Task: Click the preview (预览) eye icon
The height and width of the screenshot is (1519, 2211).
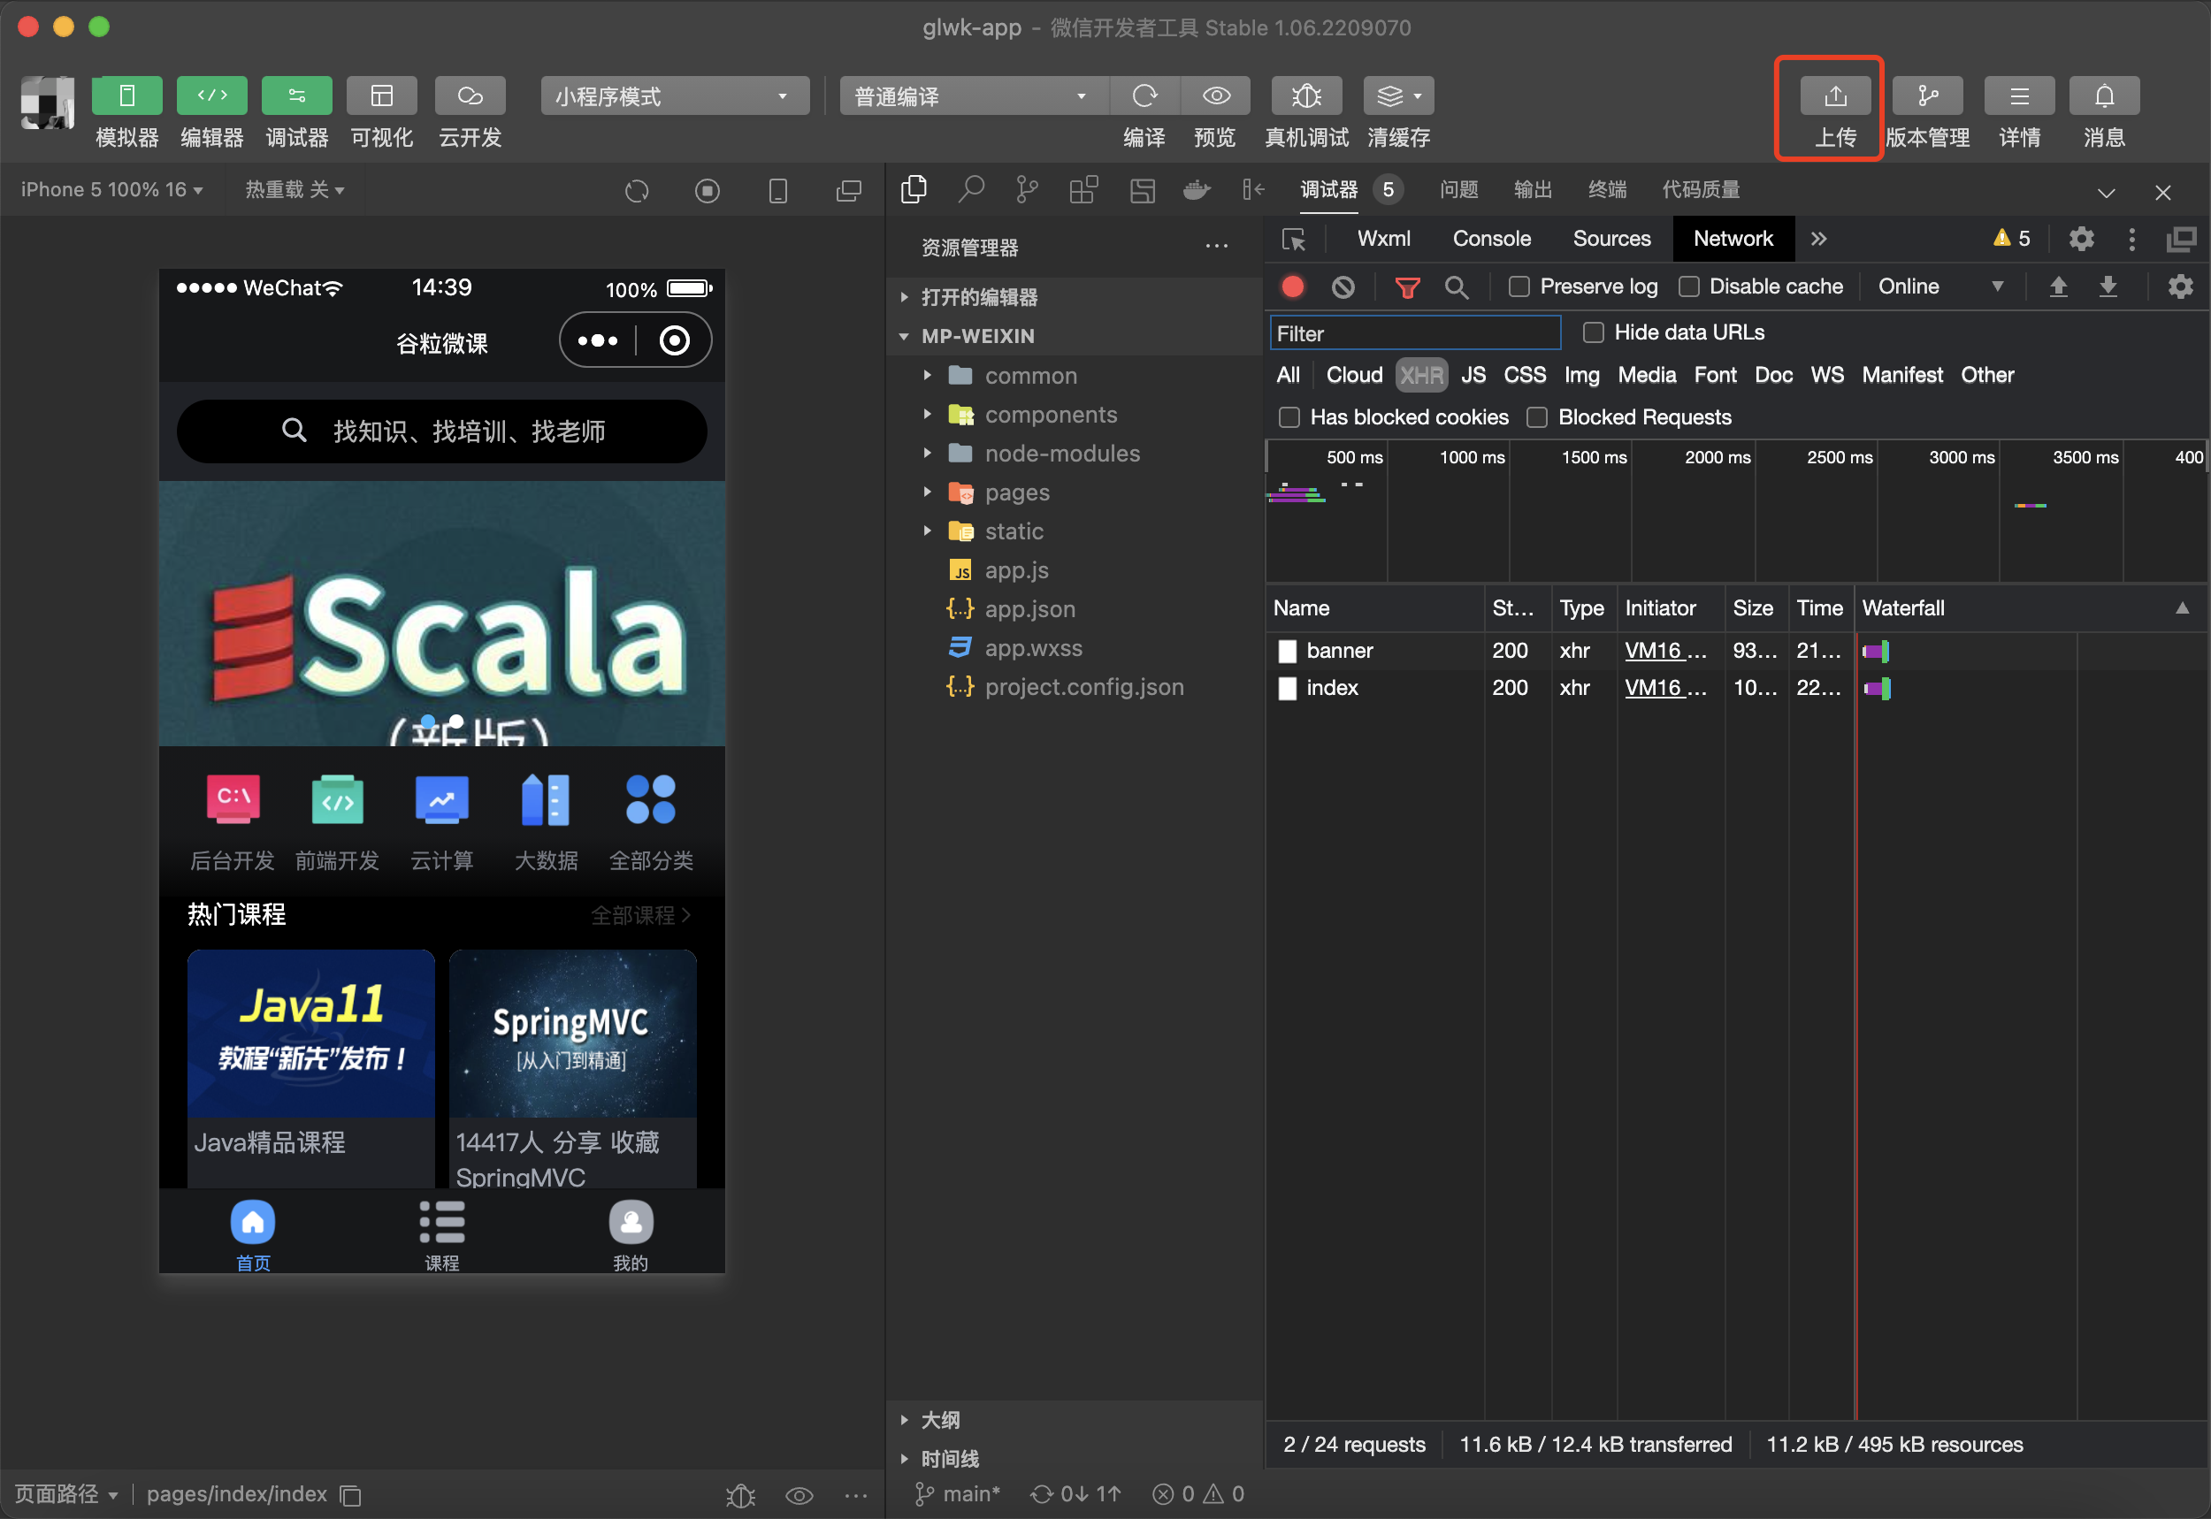Action: point(1215,95)
